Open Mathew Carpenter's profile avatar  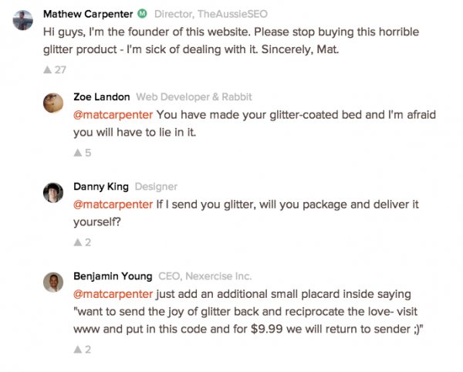[22, 20]
